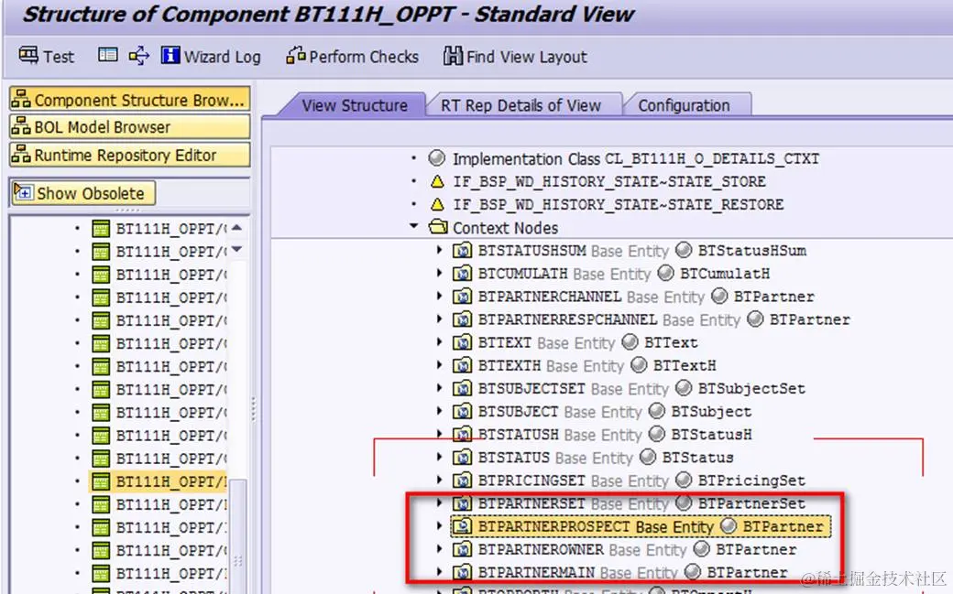Open the Wizard Log

[211, 56]
